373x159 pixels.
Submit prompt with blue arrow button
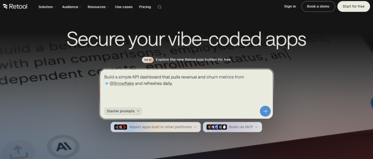click(265, 111)
